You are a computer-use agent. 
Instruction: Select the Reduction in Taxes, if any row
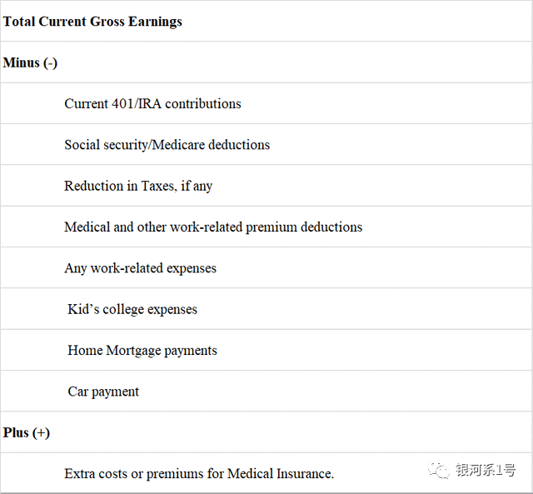(x=138, y=186)
